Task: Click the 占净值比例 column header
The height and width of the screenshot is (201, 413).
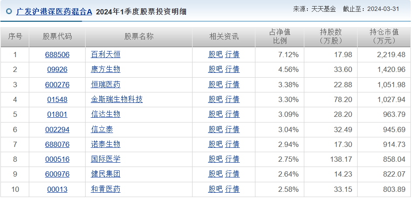Action: coord(280,37)
